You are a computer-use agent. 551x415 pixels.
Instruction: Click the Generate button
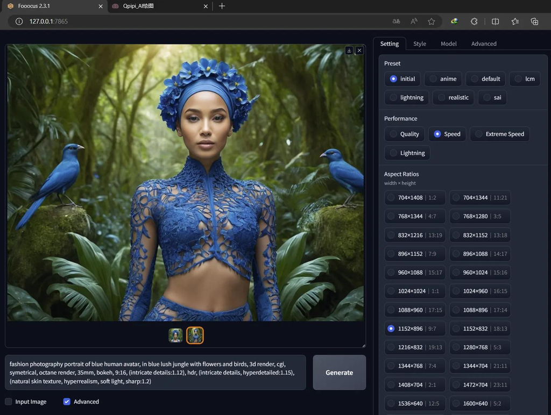(339, 373)
